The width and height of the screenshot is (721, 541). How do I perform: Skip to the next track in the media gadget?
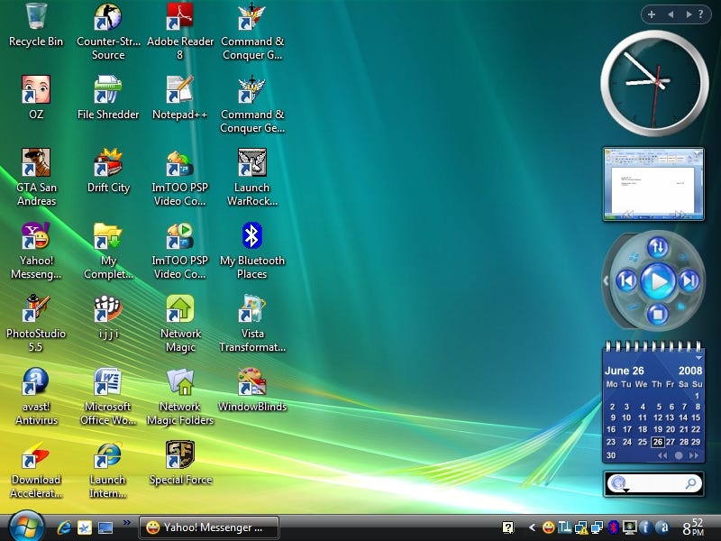pos(689,281)
